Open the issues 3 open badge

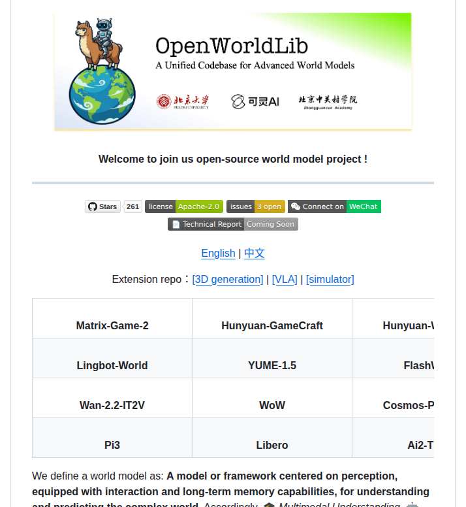[256, 206]
